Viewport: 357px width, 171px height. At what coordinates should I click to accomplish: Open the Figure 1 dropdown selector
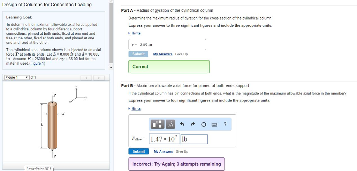(17, 78)
